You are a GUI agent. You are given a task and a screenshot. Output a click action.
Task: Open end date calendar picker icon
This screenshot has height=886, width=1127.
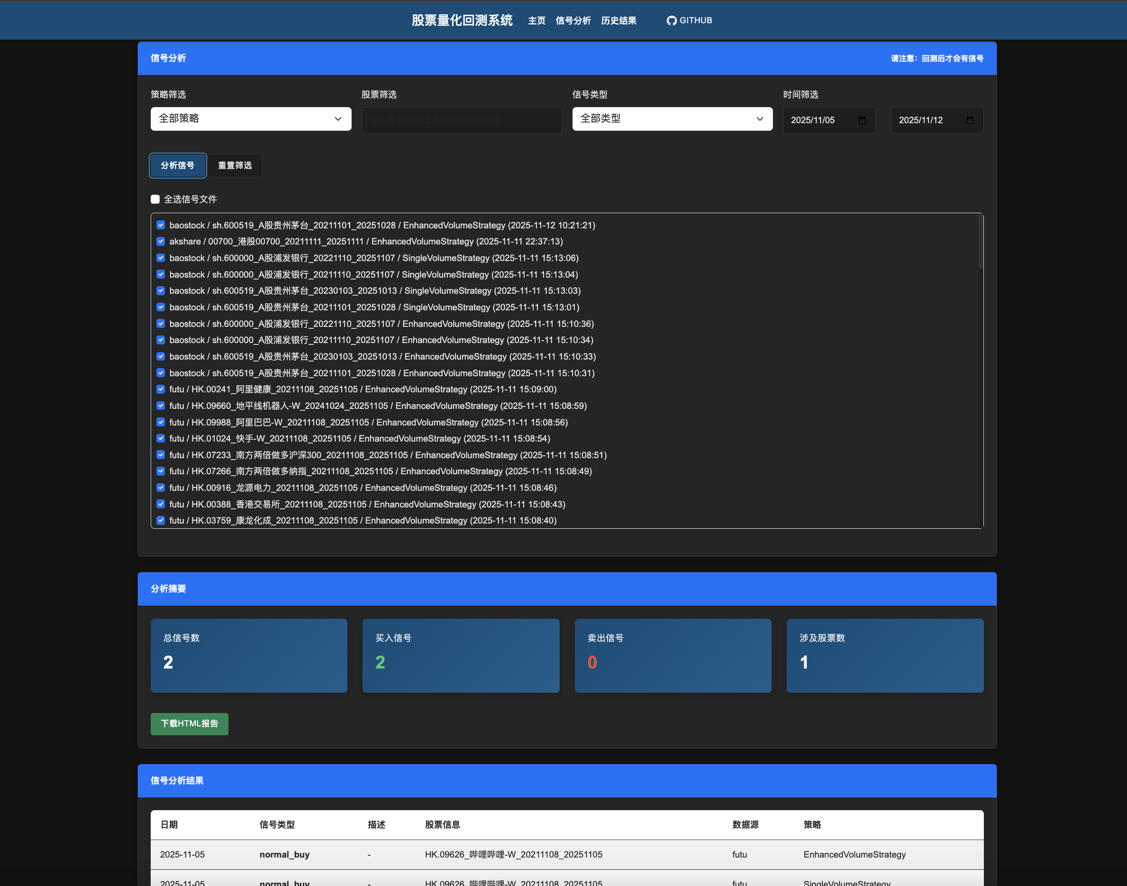(x=970, y=120)
